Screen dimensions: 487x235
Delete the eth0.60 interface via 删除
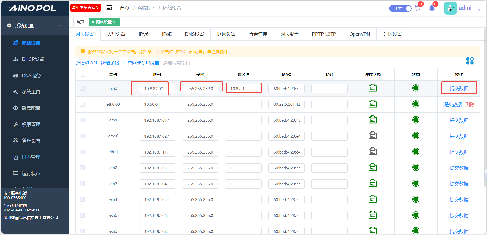click(x=470, y=104)
